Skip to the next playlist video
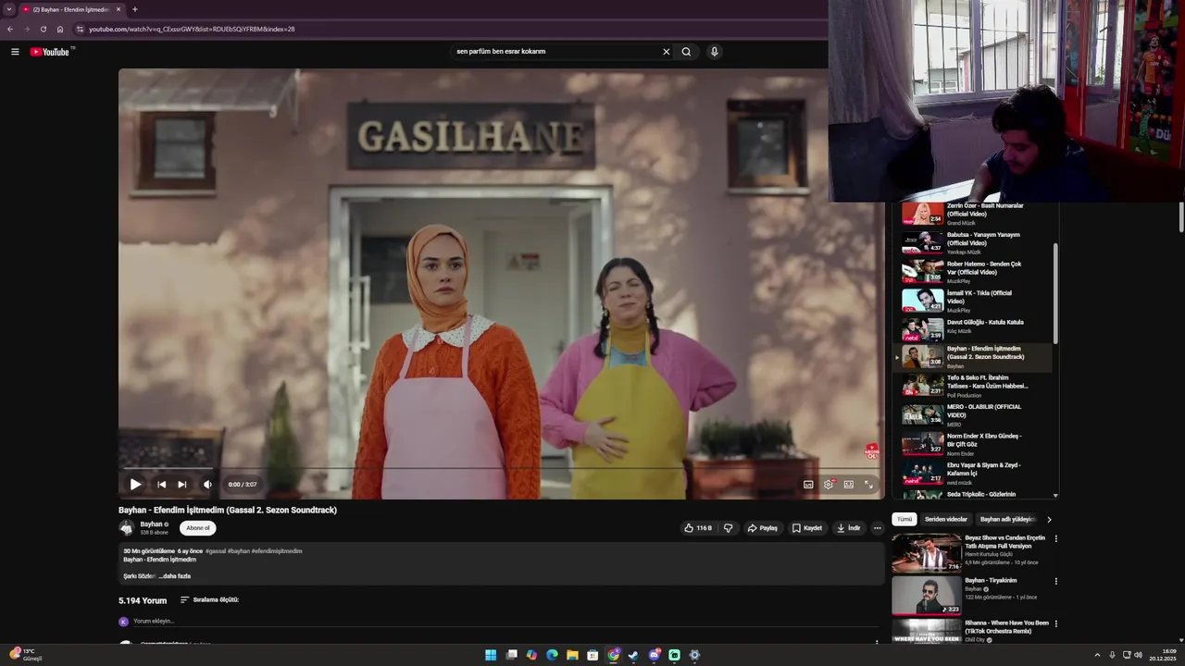The width and height of the screenshot is (1185, 666). tap(181, 484)
